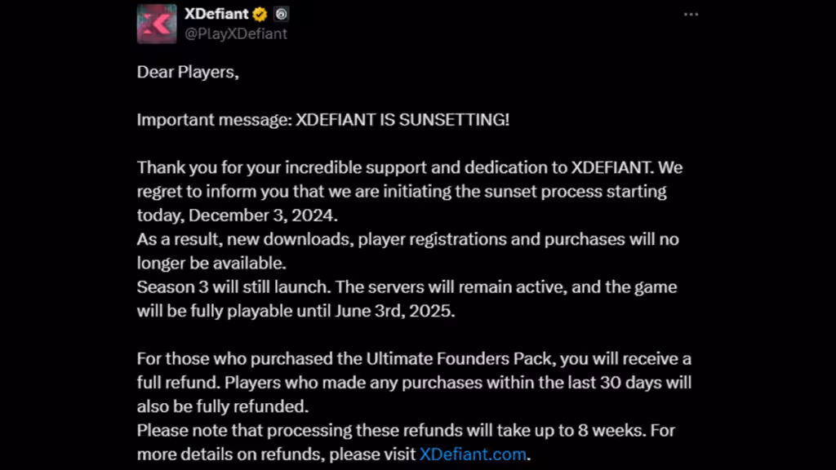Viewport: 836px width, 470px height.
Task: Open the three-dot more options menu
Action: pos(691,15)
